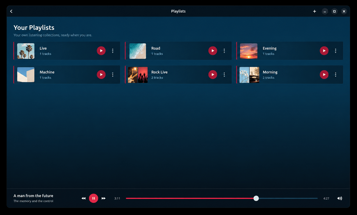Select the 'Live' playlist title
357x215 pixels.
43,48
